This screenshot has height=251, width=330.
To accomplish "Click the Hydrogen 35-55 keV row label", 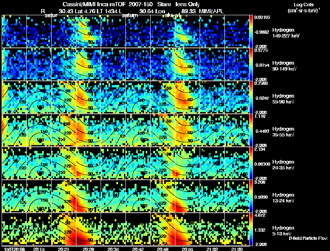I will [283, 132].
